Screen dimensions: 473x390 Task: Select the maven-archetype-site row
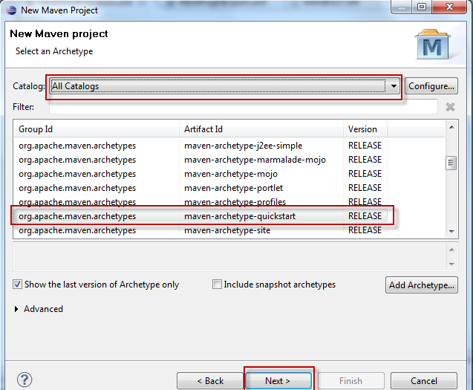[200, 230]
